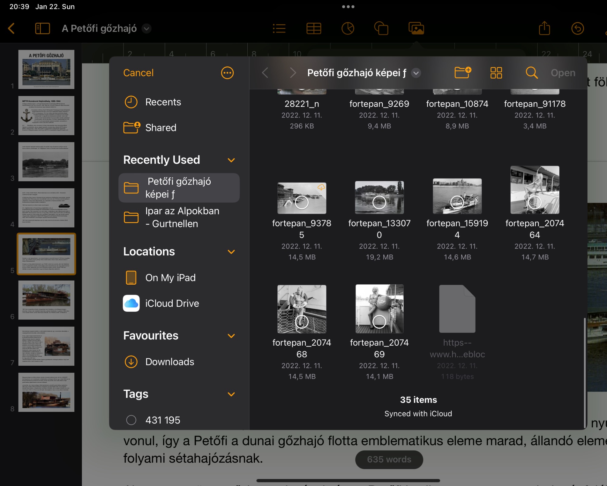Image resolution: width=607 pixels, height=486 pixels.
Task: Go back in file browser
Action: pos(265,73)
